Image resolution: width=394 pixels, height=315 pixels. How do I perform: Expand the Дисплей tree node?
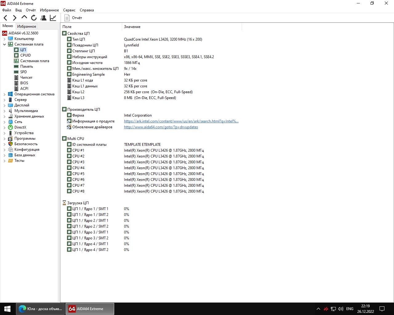5,105
